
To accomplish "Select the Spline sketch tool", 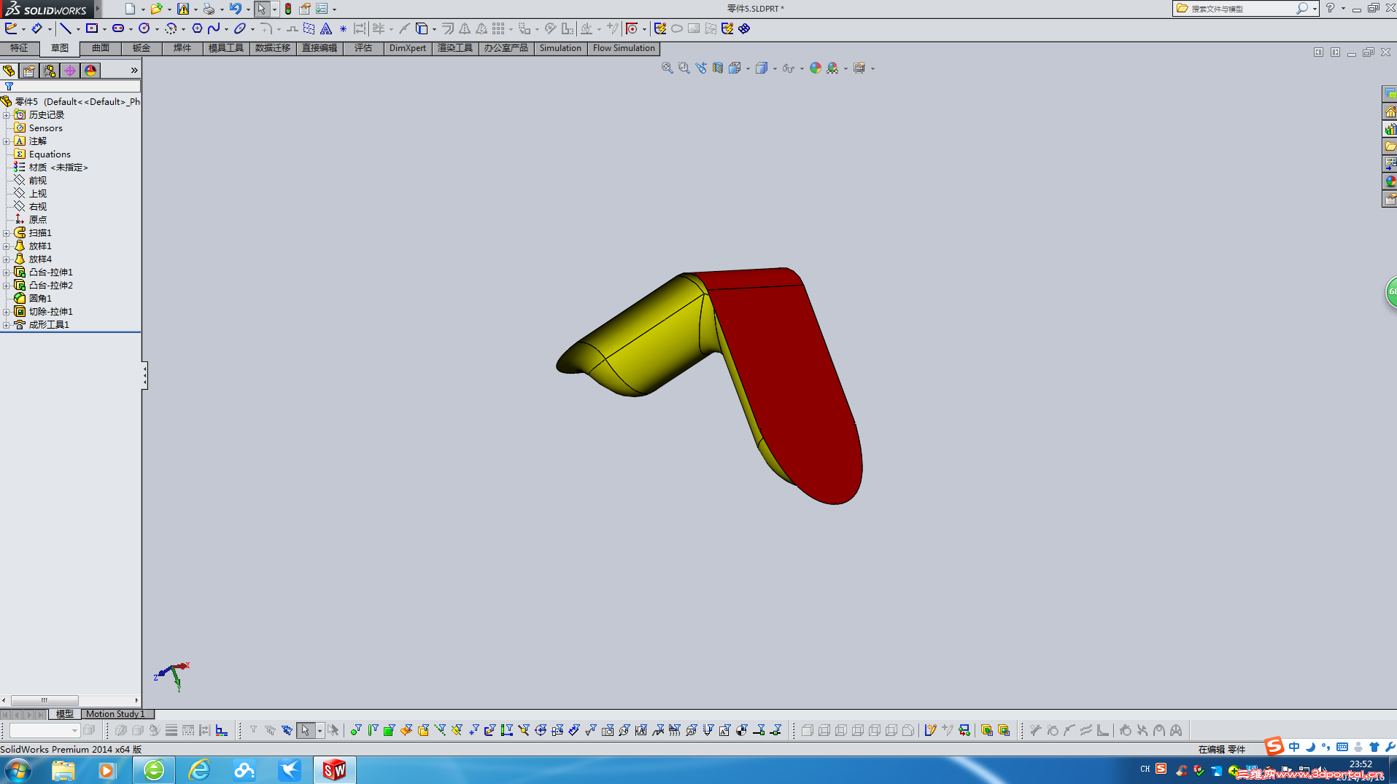I will tap(214, 28).
